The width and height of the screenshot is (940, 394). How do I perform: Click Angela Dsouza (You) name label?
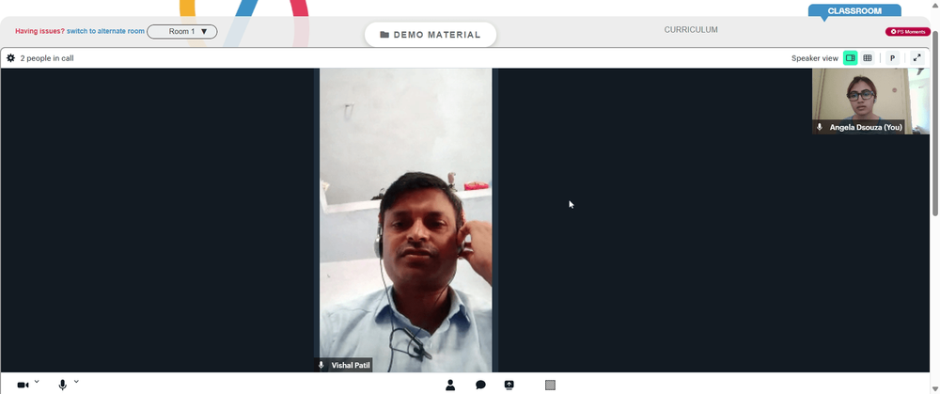[x=866, y=127]
